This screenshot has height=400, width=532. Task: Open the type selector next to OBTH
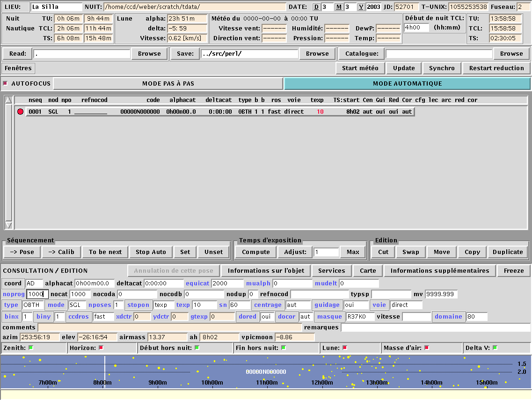coord(11,305)
